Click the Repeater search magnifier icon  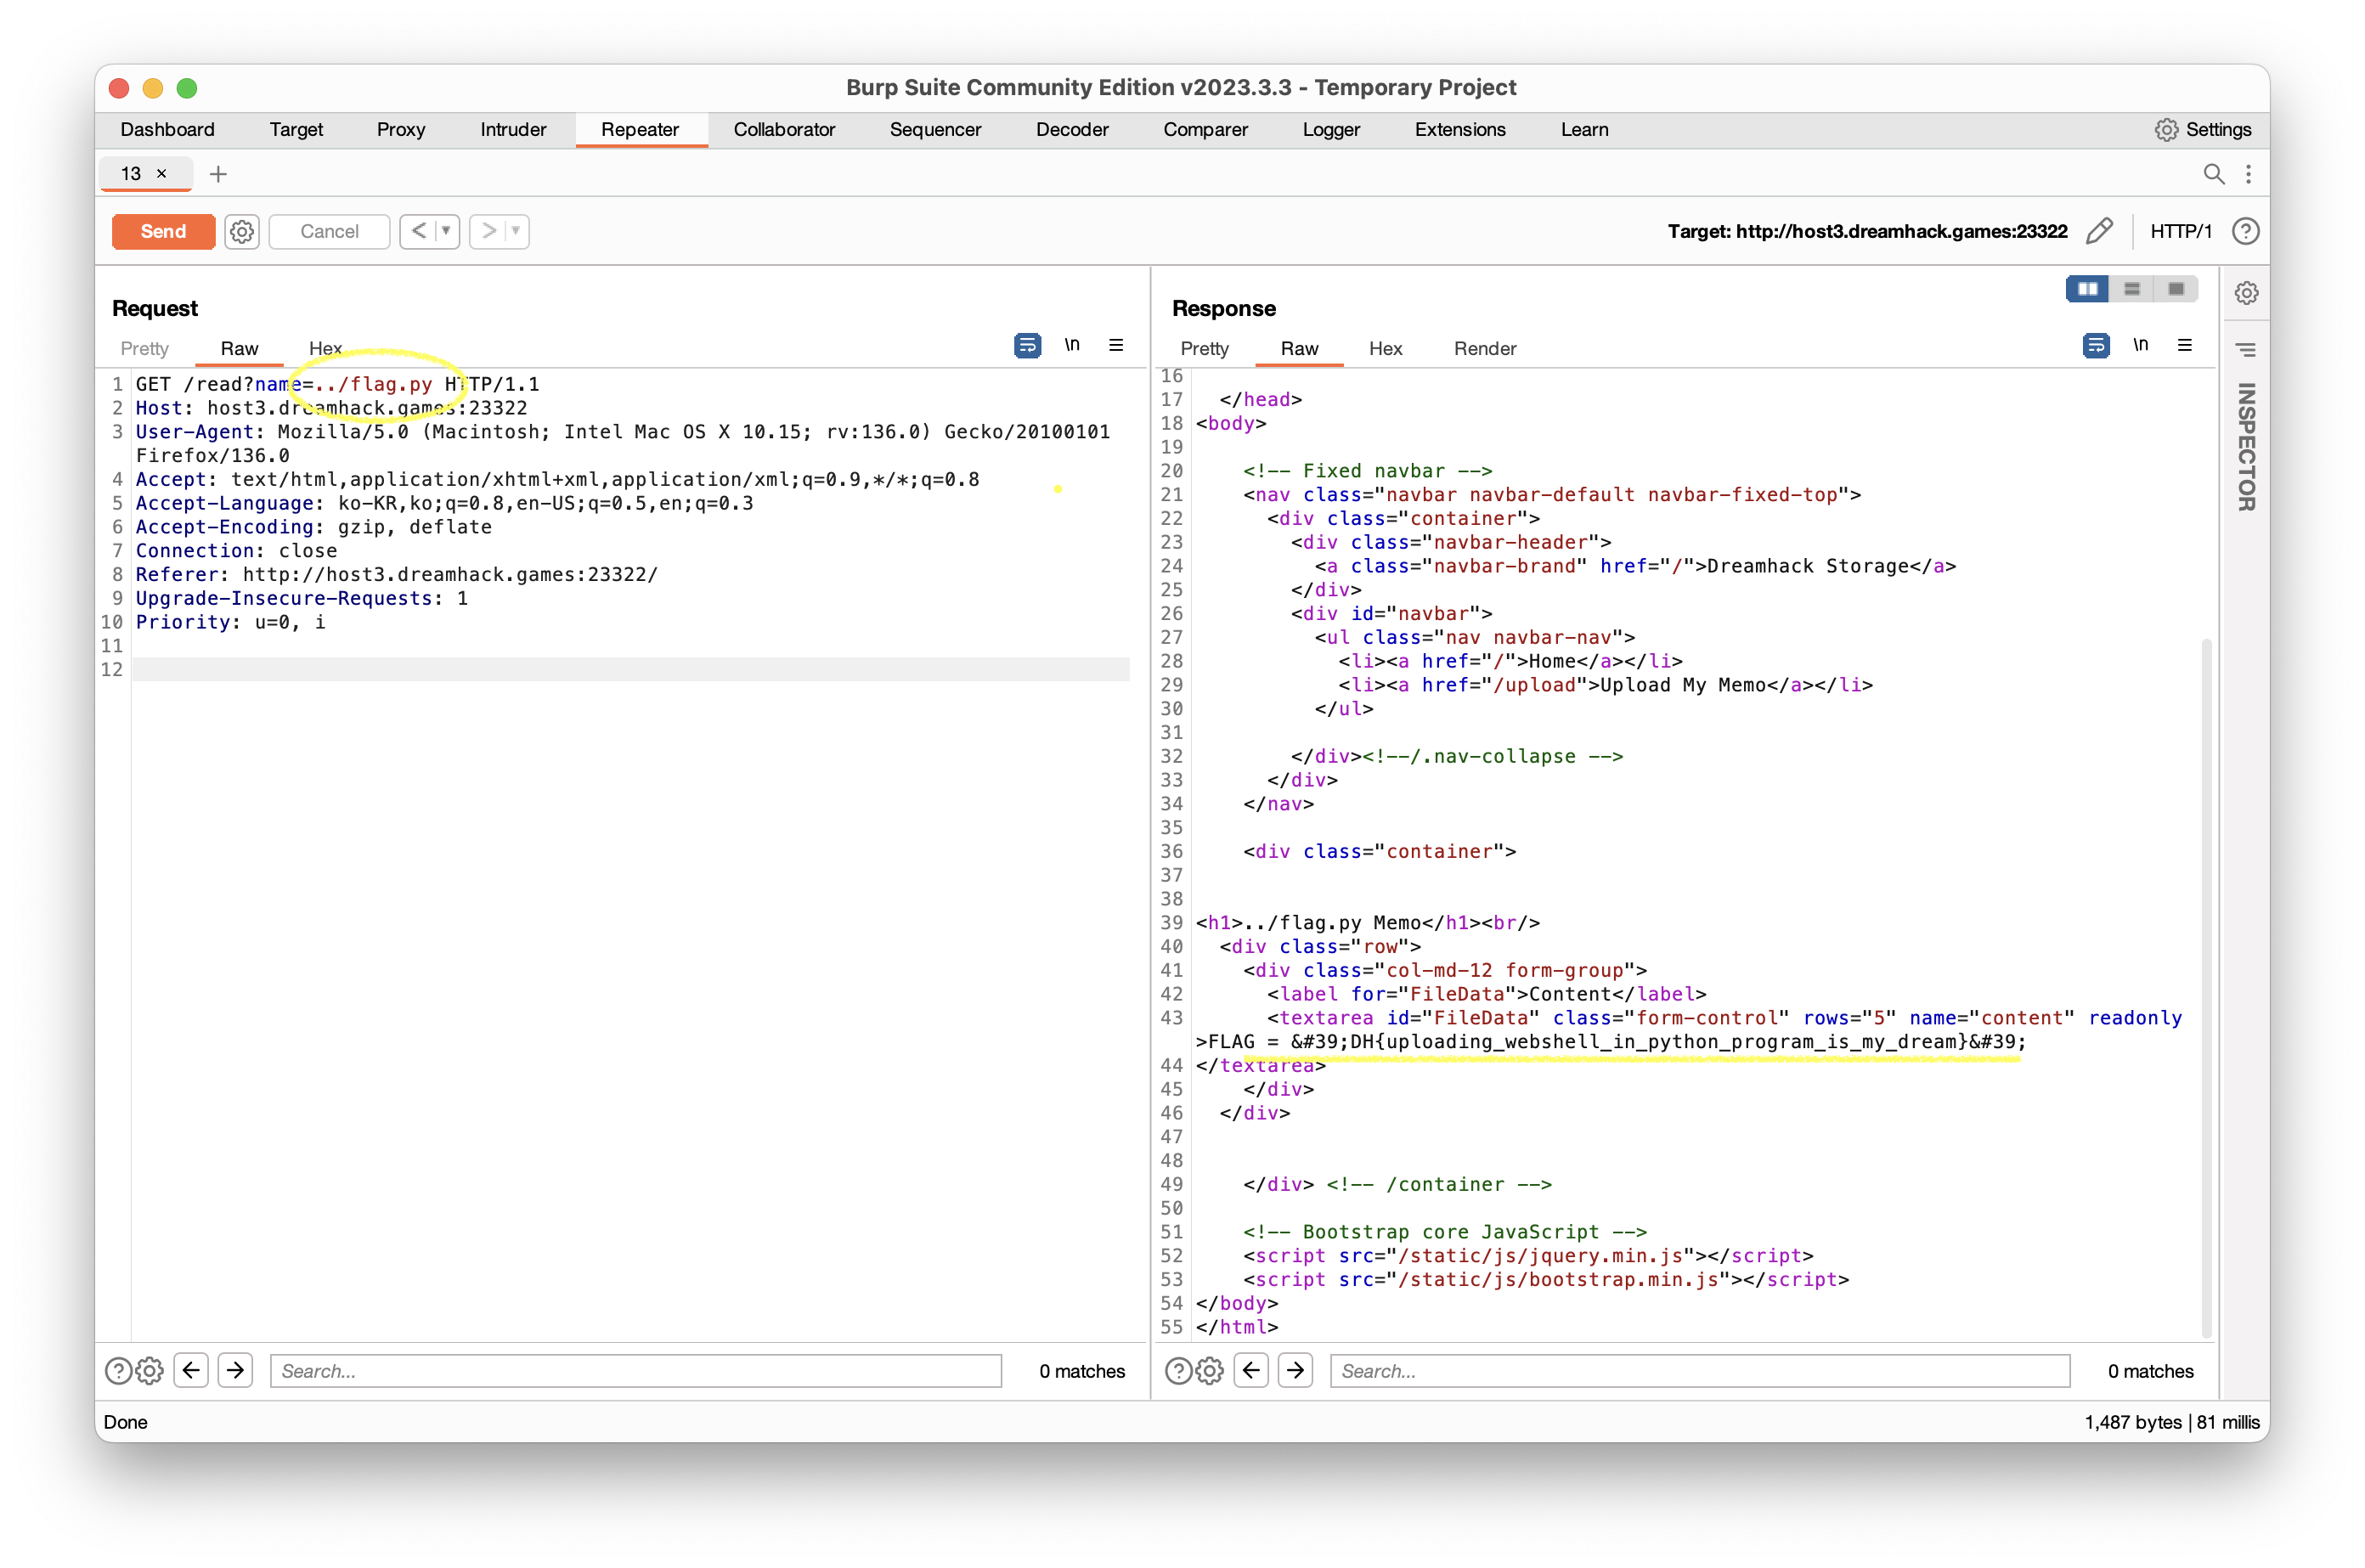[2214, 174]
